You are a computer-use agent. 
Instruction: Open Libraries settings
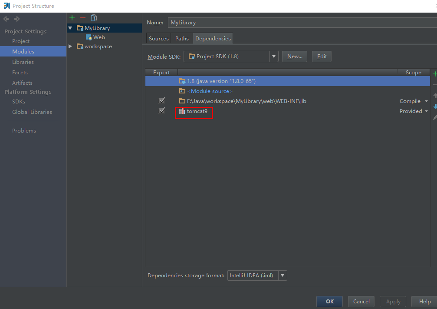click(x=23, y=62)
